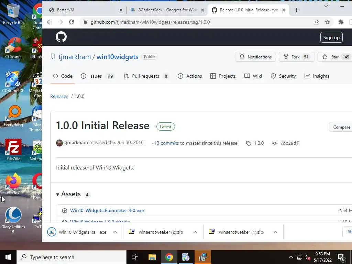The width and height of the screenshot is (352, 264).
Task: Open the 13 commits link
Action: pyautogui.click(x=166, y=143)
